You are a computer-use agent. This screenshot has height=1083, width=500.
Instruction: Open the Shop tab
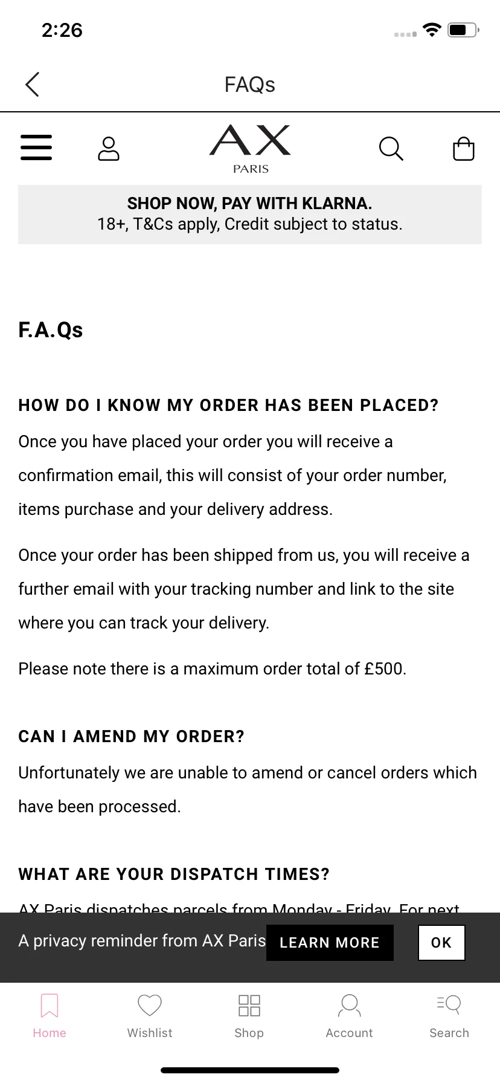pyautogui.click(x=249, y=1015)
